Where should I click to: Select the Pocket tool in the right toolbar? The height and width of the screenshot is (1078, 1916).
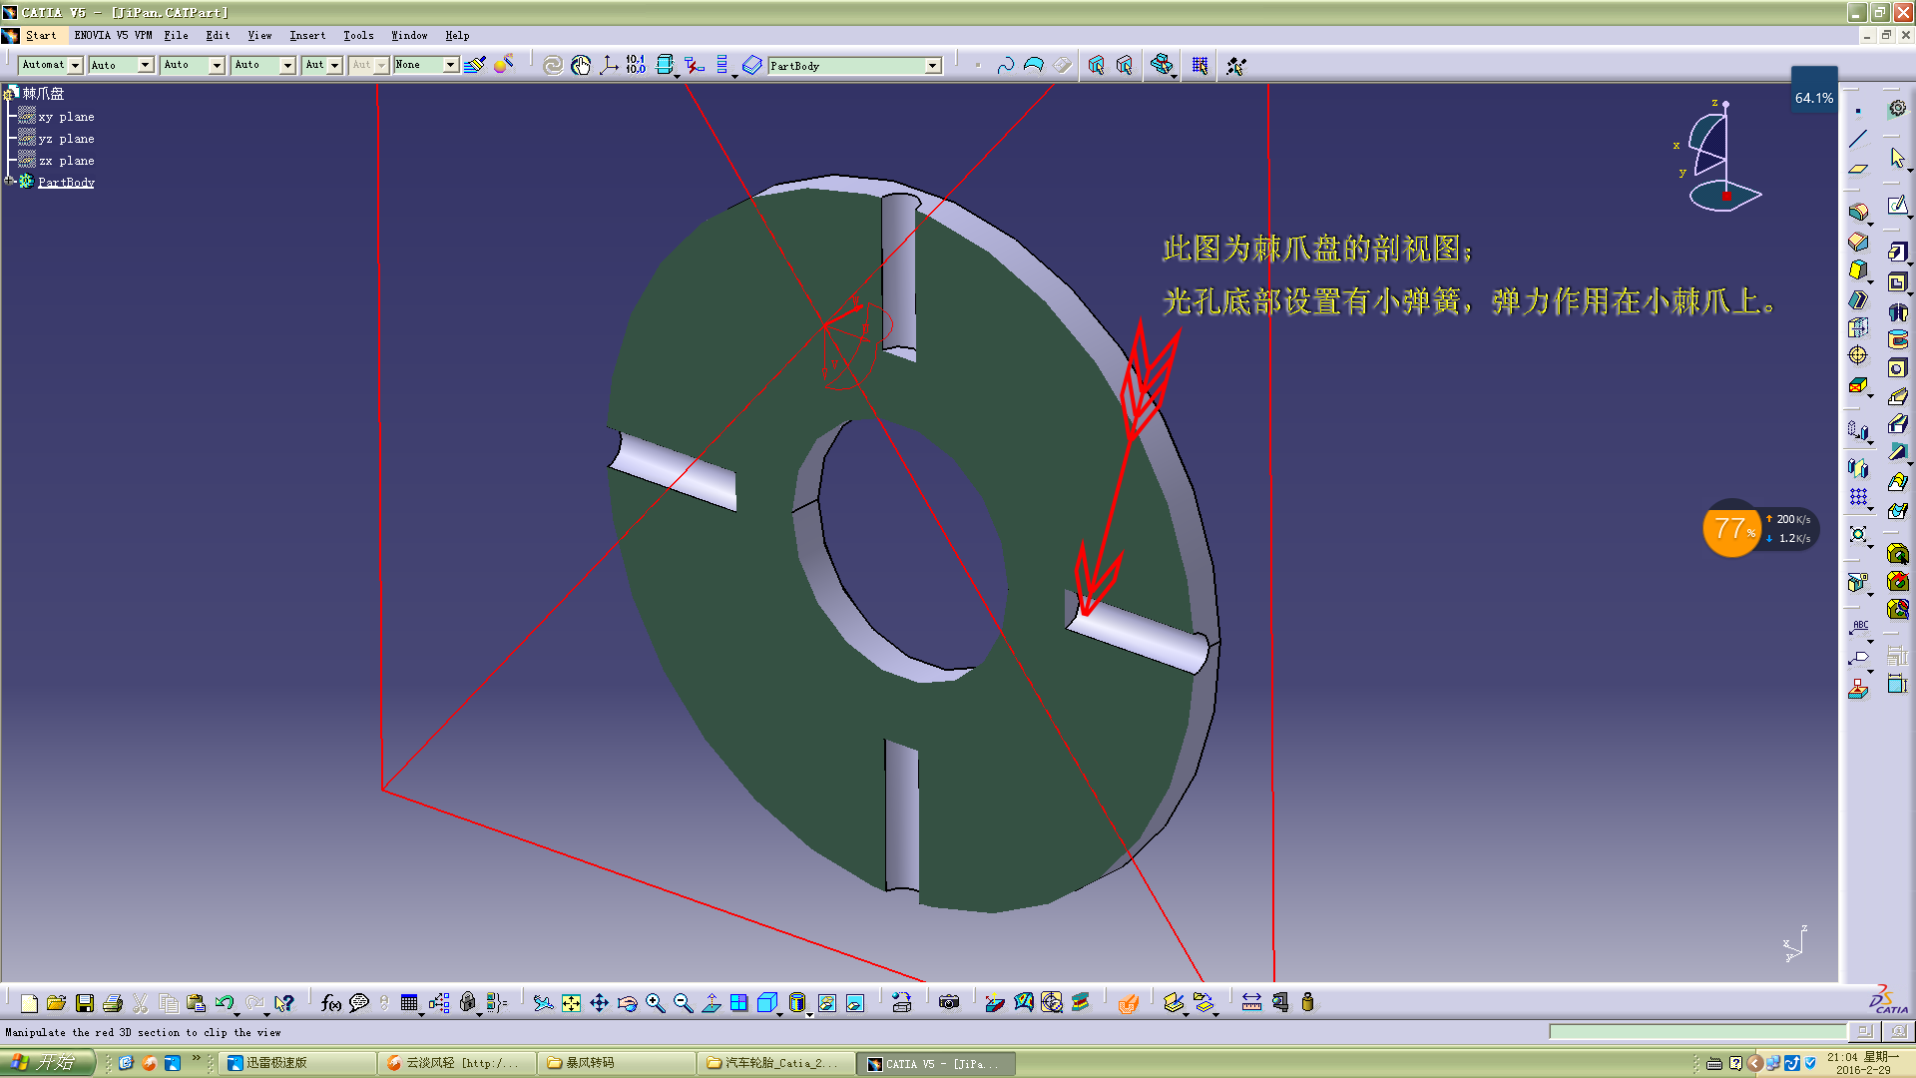pos(1897,282)
